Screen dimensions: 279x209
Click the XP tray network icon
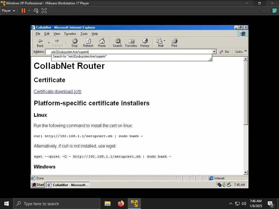(x=219, y=185)
